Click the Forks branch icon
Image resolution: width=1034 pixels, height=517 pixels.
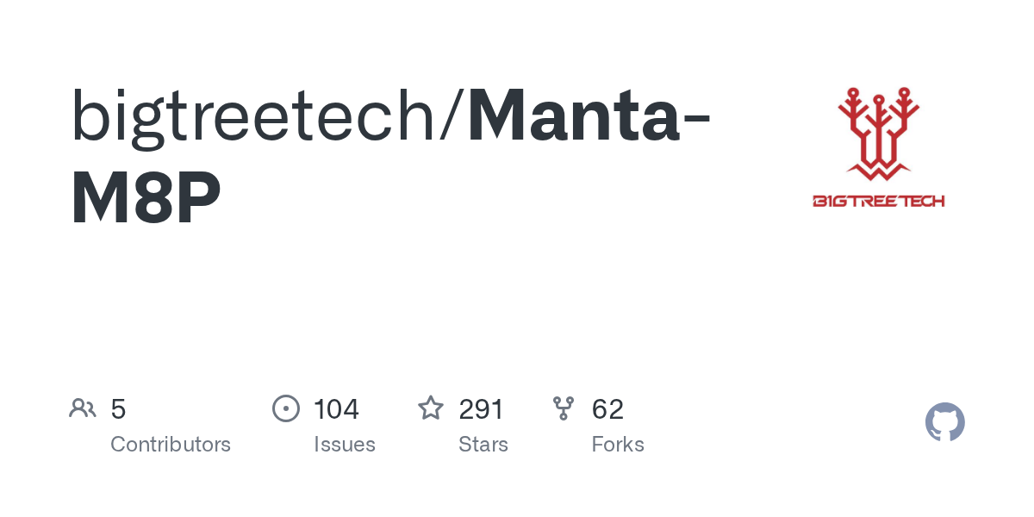[564, 408]
